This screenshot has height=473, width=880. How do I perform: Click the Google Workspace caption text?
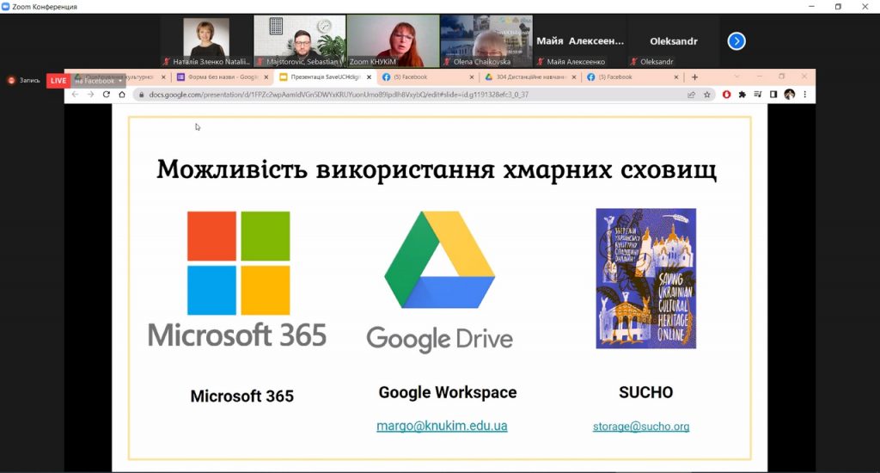(447, 392)
